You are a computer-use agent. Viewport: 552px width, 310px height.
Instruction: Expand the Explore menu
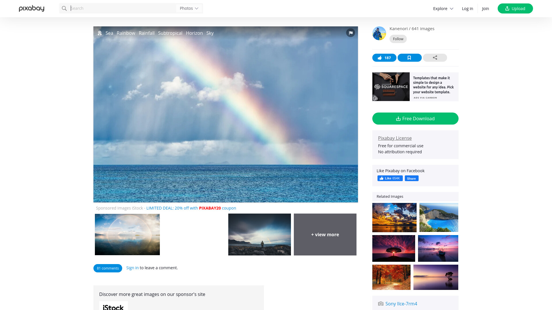pyautogui.click(x=443, y=9)
